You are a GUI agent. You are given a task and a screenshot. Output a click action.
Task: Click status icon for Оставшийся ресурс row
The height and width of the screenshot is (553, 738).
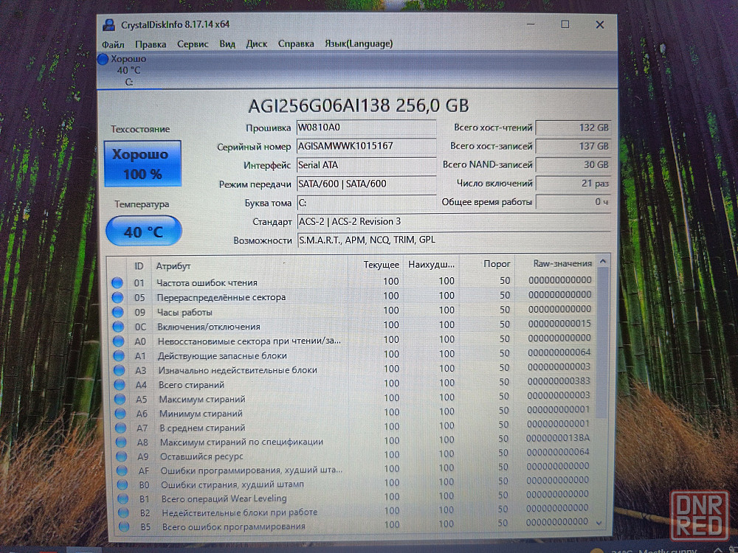pos(122,456)
